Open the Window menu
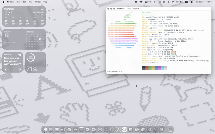This screenshot has height=134, width=215. 38,2
